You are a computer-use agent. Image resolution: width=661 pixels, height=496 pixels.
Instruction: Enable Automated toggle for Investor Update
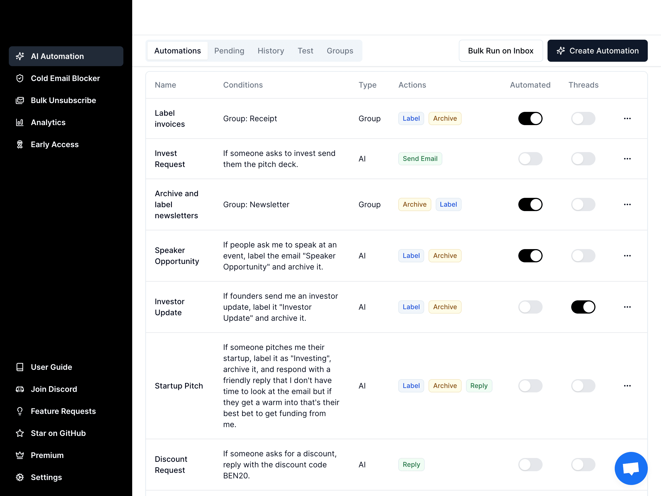[530, 307]
